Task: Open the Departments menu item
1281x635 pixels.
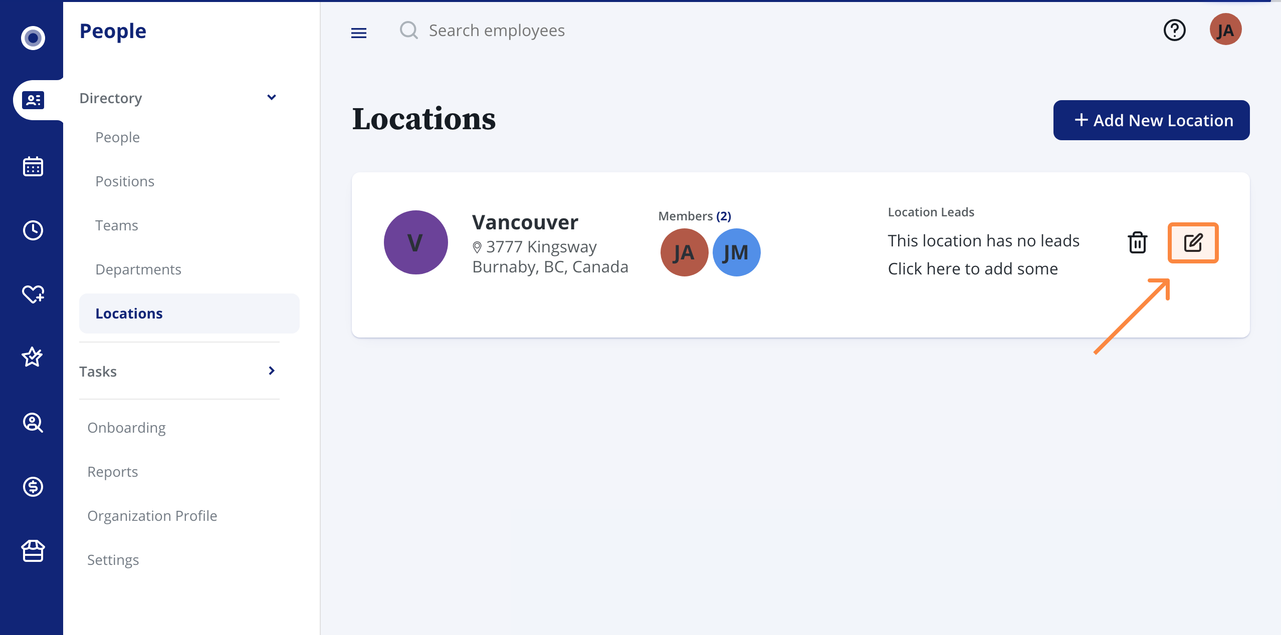Action: coord(138,269)
